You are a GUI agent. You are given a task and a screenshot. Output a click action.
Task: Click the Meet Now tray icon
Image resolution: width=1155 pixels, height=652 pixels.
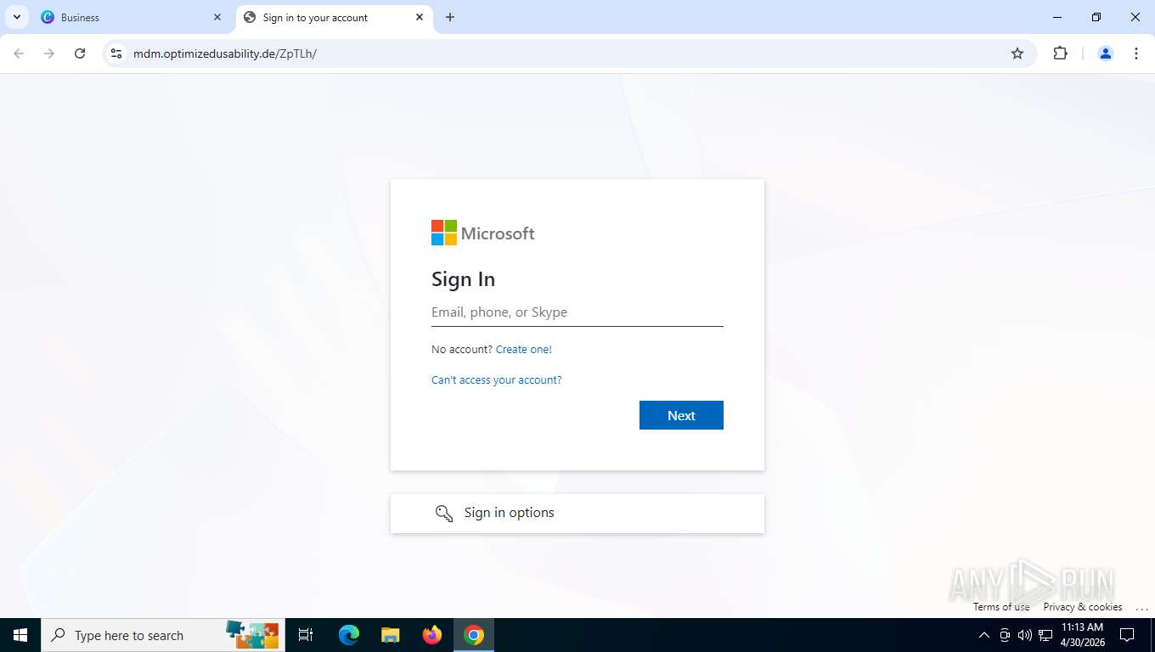(x=1005, y=635)
